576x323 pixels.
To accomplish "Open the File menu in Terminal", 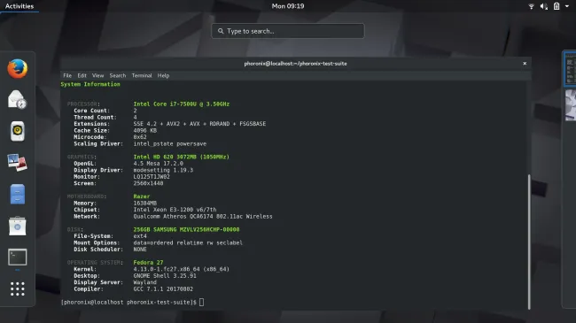I will [67, 75].
